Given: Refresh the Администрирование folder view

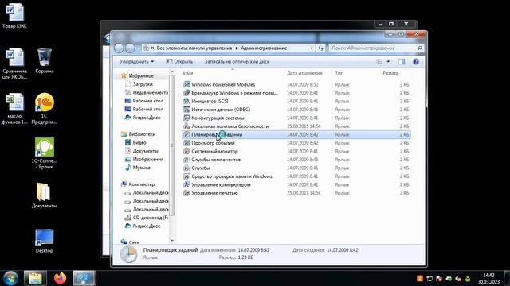Looking at the screenshot, I should pyautogui.click(x=320, y=48).
